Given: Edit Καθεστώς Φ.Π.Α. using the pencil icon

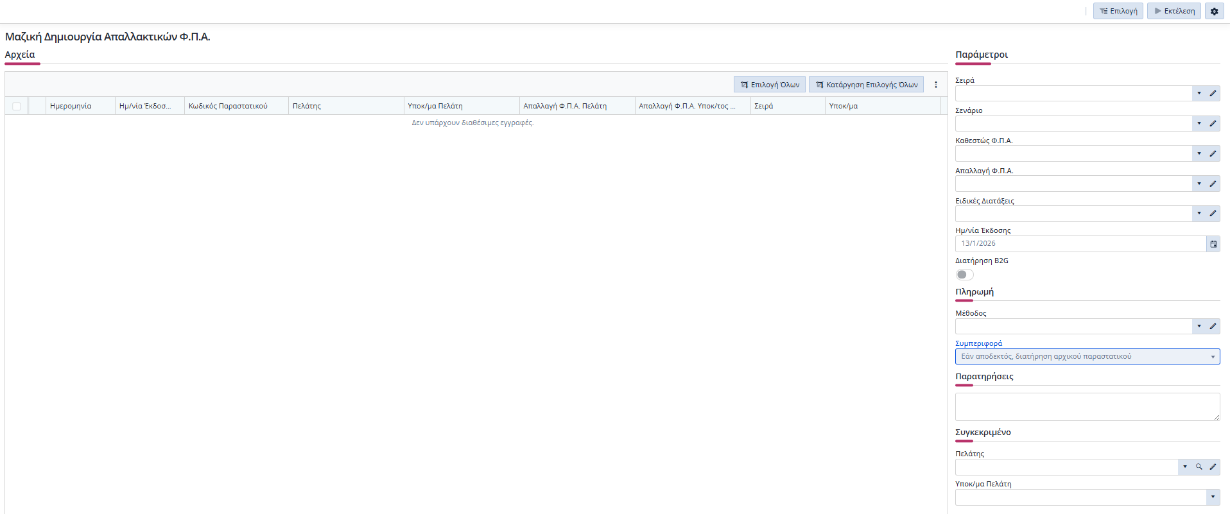Looking at the screenshot, I should (x=1213, y=154).
